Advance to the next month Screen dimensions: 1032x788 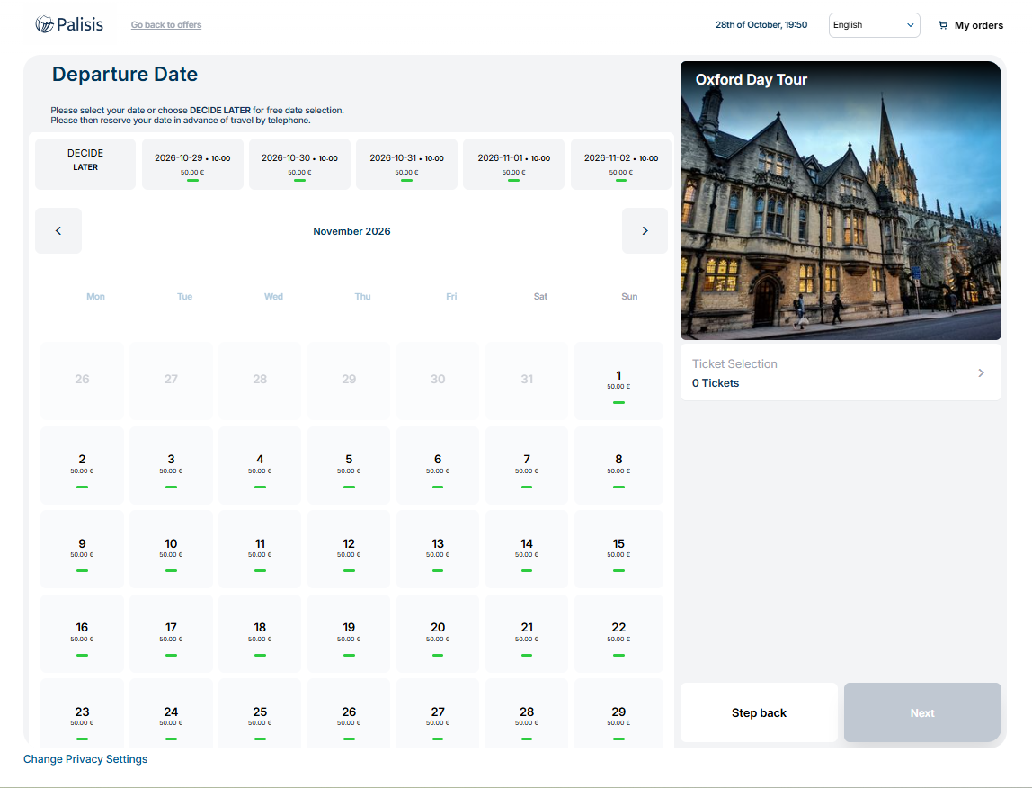pos(645,230)
